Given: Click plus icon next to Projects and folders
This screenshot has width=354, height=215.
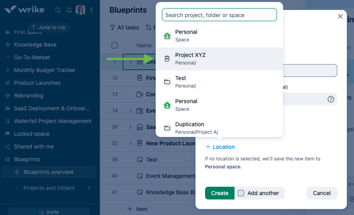Looking at the screenshot, I should tap(89, 188).
